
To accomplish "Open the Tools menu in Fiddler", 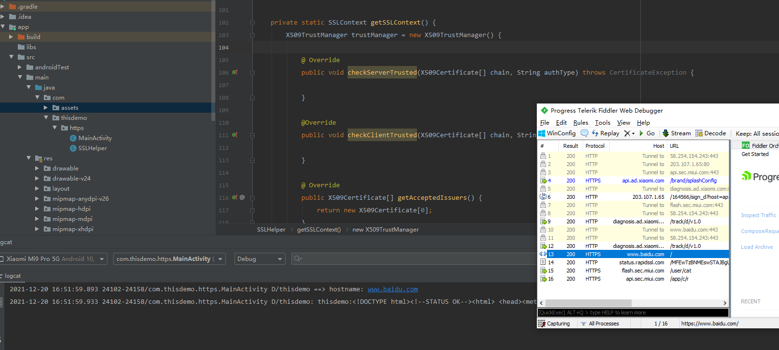I will tap(602, 123).
